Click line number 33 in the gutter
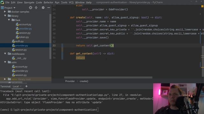 [x=54, y=46]
